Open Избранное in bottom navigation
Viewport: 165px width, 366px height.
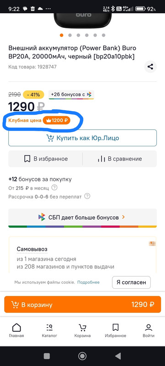tap(115, 331)
